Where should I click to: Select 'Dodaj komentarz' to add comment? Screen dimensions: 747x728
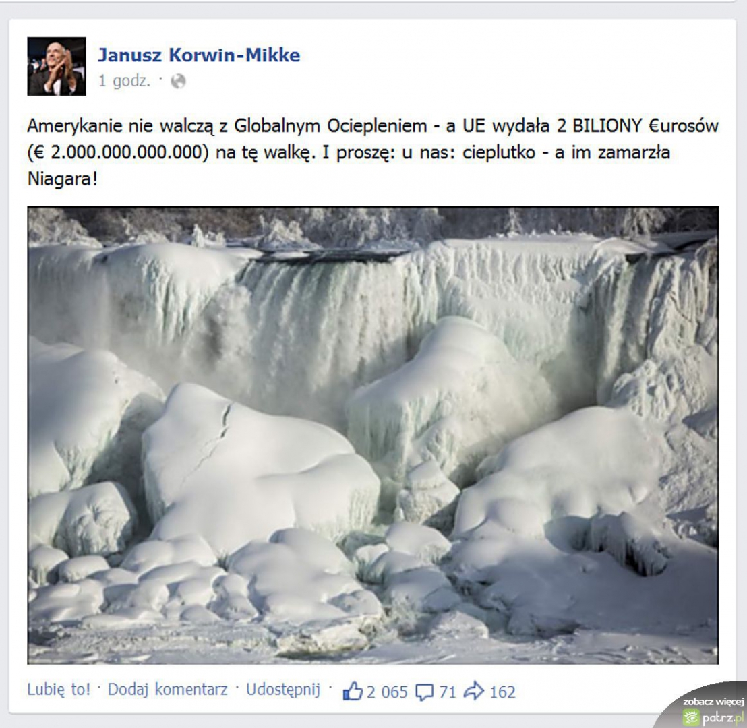coord(168,690)
